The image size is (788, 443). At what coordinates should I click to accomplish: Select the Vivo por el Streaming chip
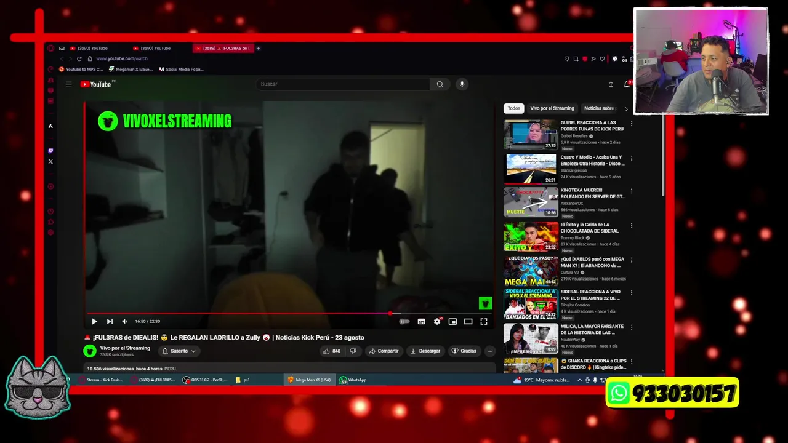tap(552, 108)
